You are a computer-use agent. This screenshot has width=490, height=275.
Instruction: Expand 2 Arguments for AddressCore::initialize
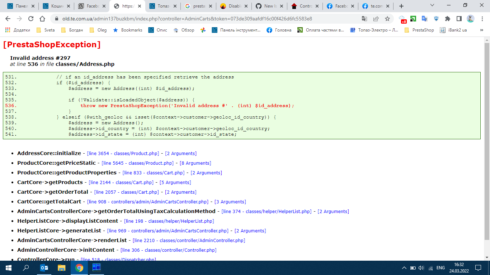click(181, 153)
